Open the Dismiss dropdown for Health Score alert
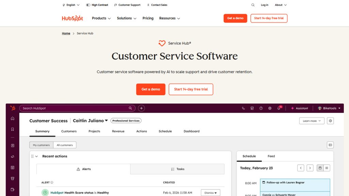 211,193
